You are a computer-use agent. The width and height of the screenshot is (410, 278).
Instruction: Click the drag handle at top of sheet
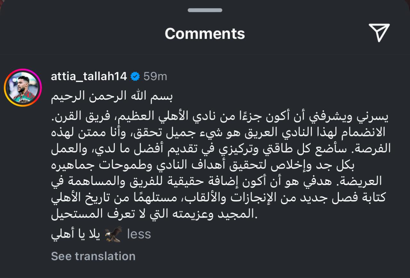205,10
